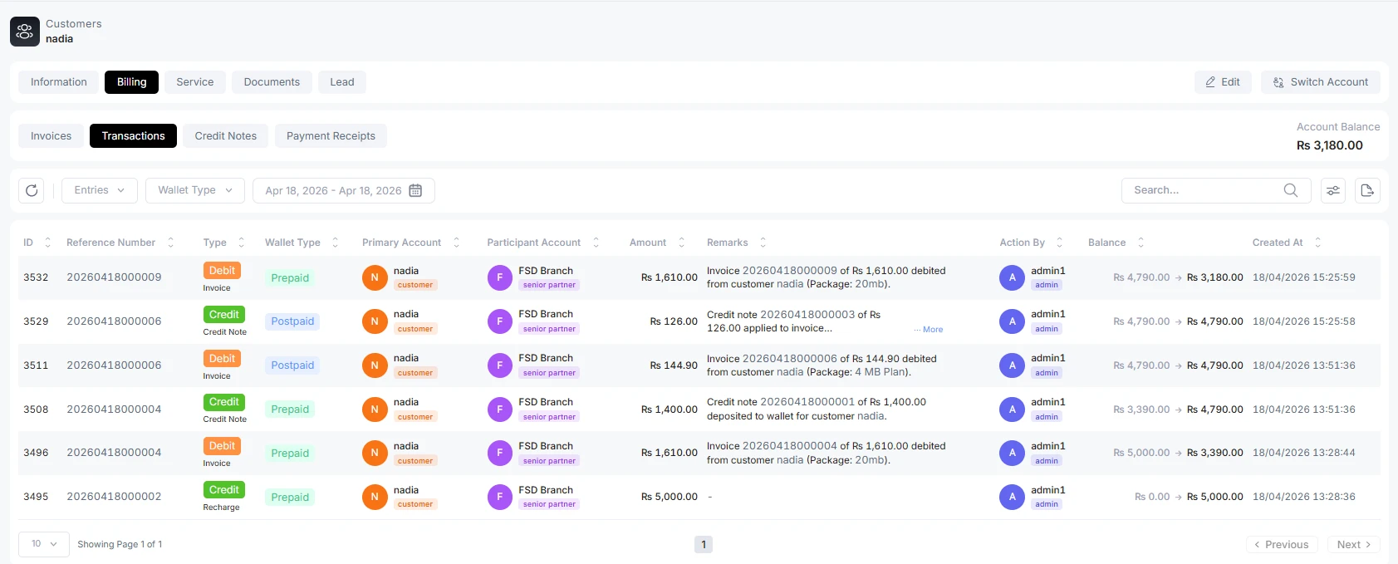Viewport: 1398px width, 564px height.
Task: Click reference number 20260418000002
Action: click(x=114, y=497)
